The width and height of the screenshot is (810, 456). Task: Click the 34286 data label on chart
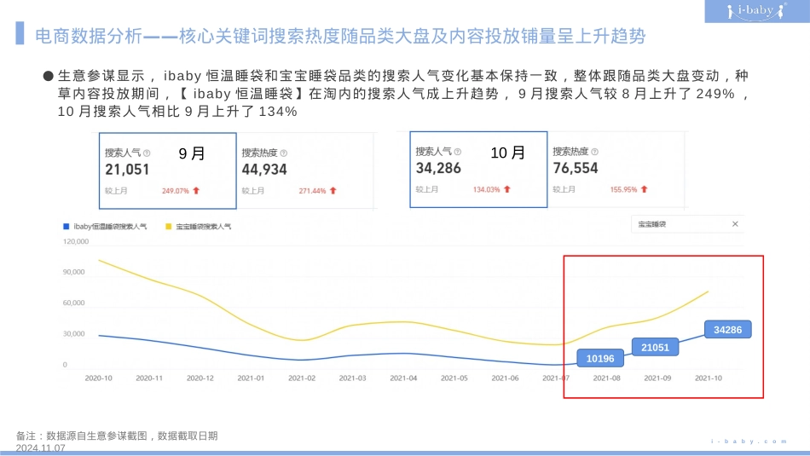728,330
